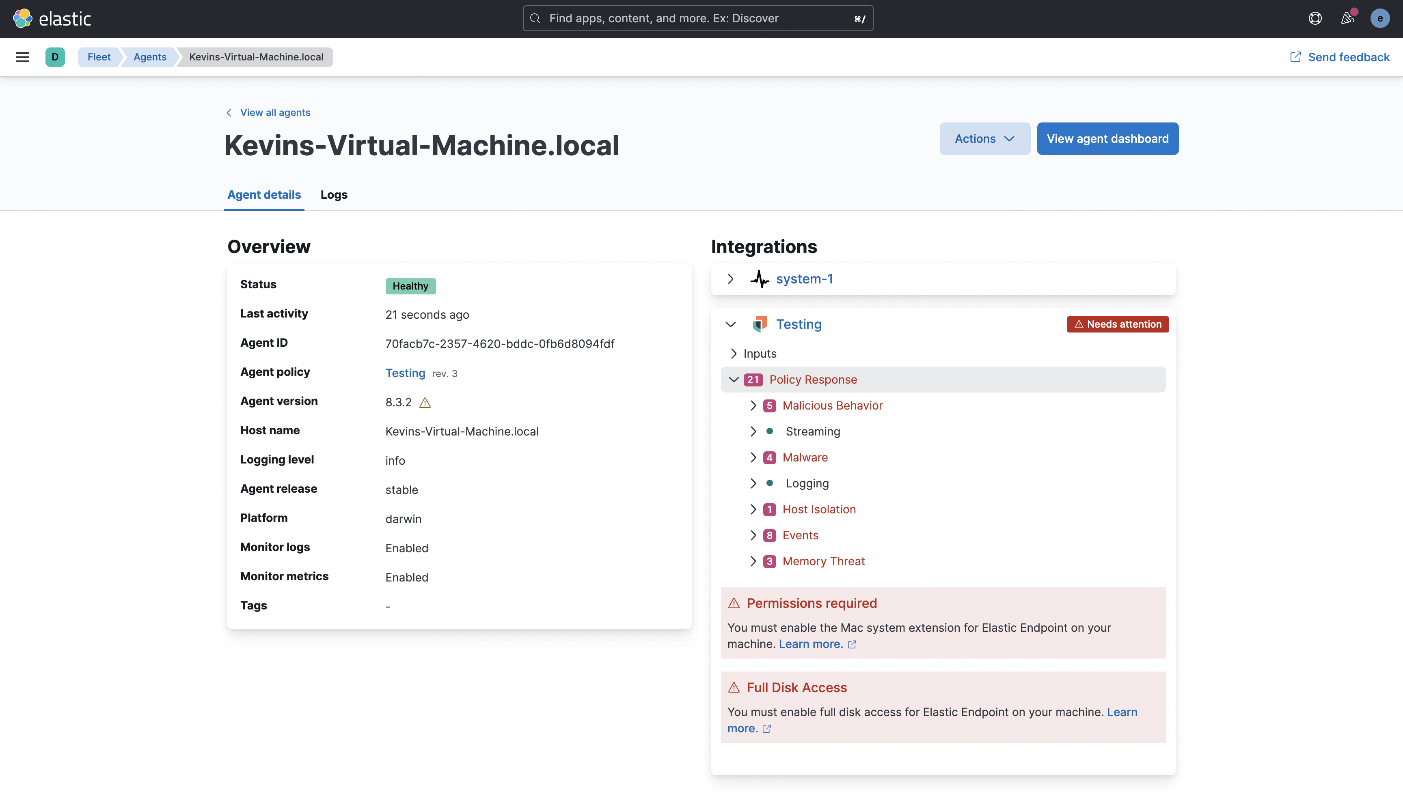Expand the system-1 integration

pyautogui.click(x=731, y=279)
